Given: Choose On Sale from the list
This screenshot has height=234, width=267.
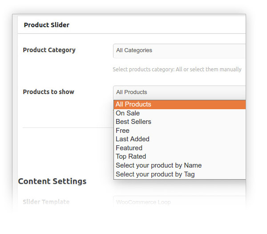Looking at the screenshot, I should [128, 113].
